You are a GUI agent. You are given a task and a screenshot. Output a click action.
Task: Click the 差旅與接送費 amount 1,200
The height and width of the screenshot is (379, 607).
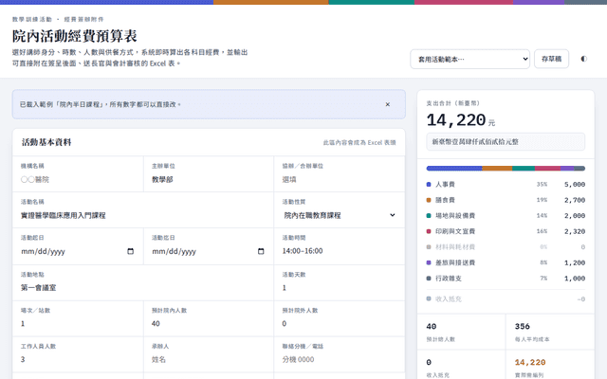[x=575, y=262]
